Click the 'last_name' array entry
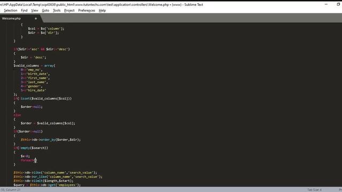 point(34,82)
